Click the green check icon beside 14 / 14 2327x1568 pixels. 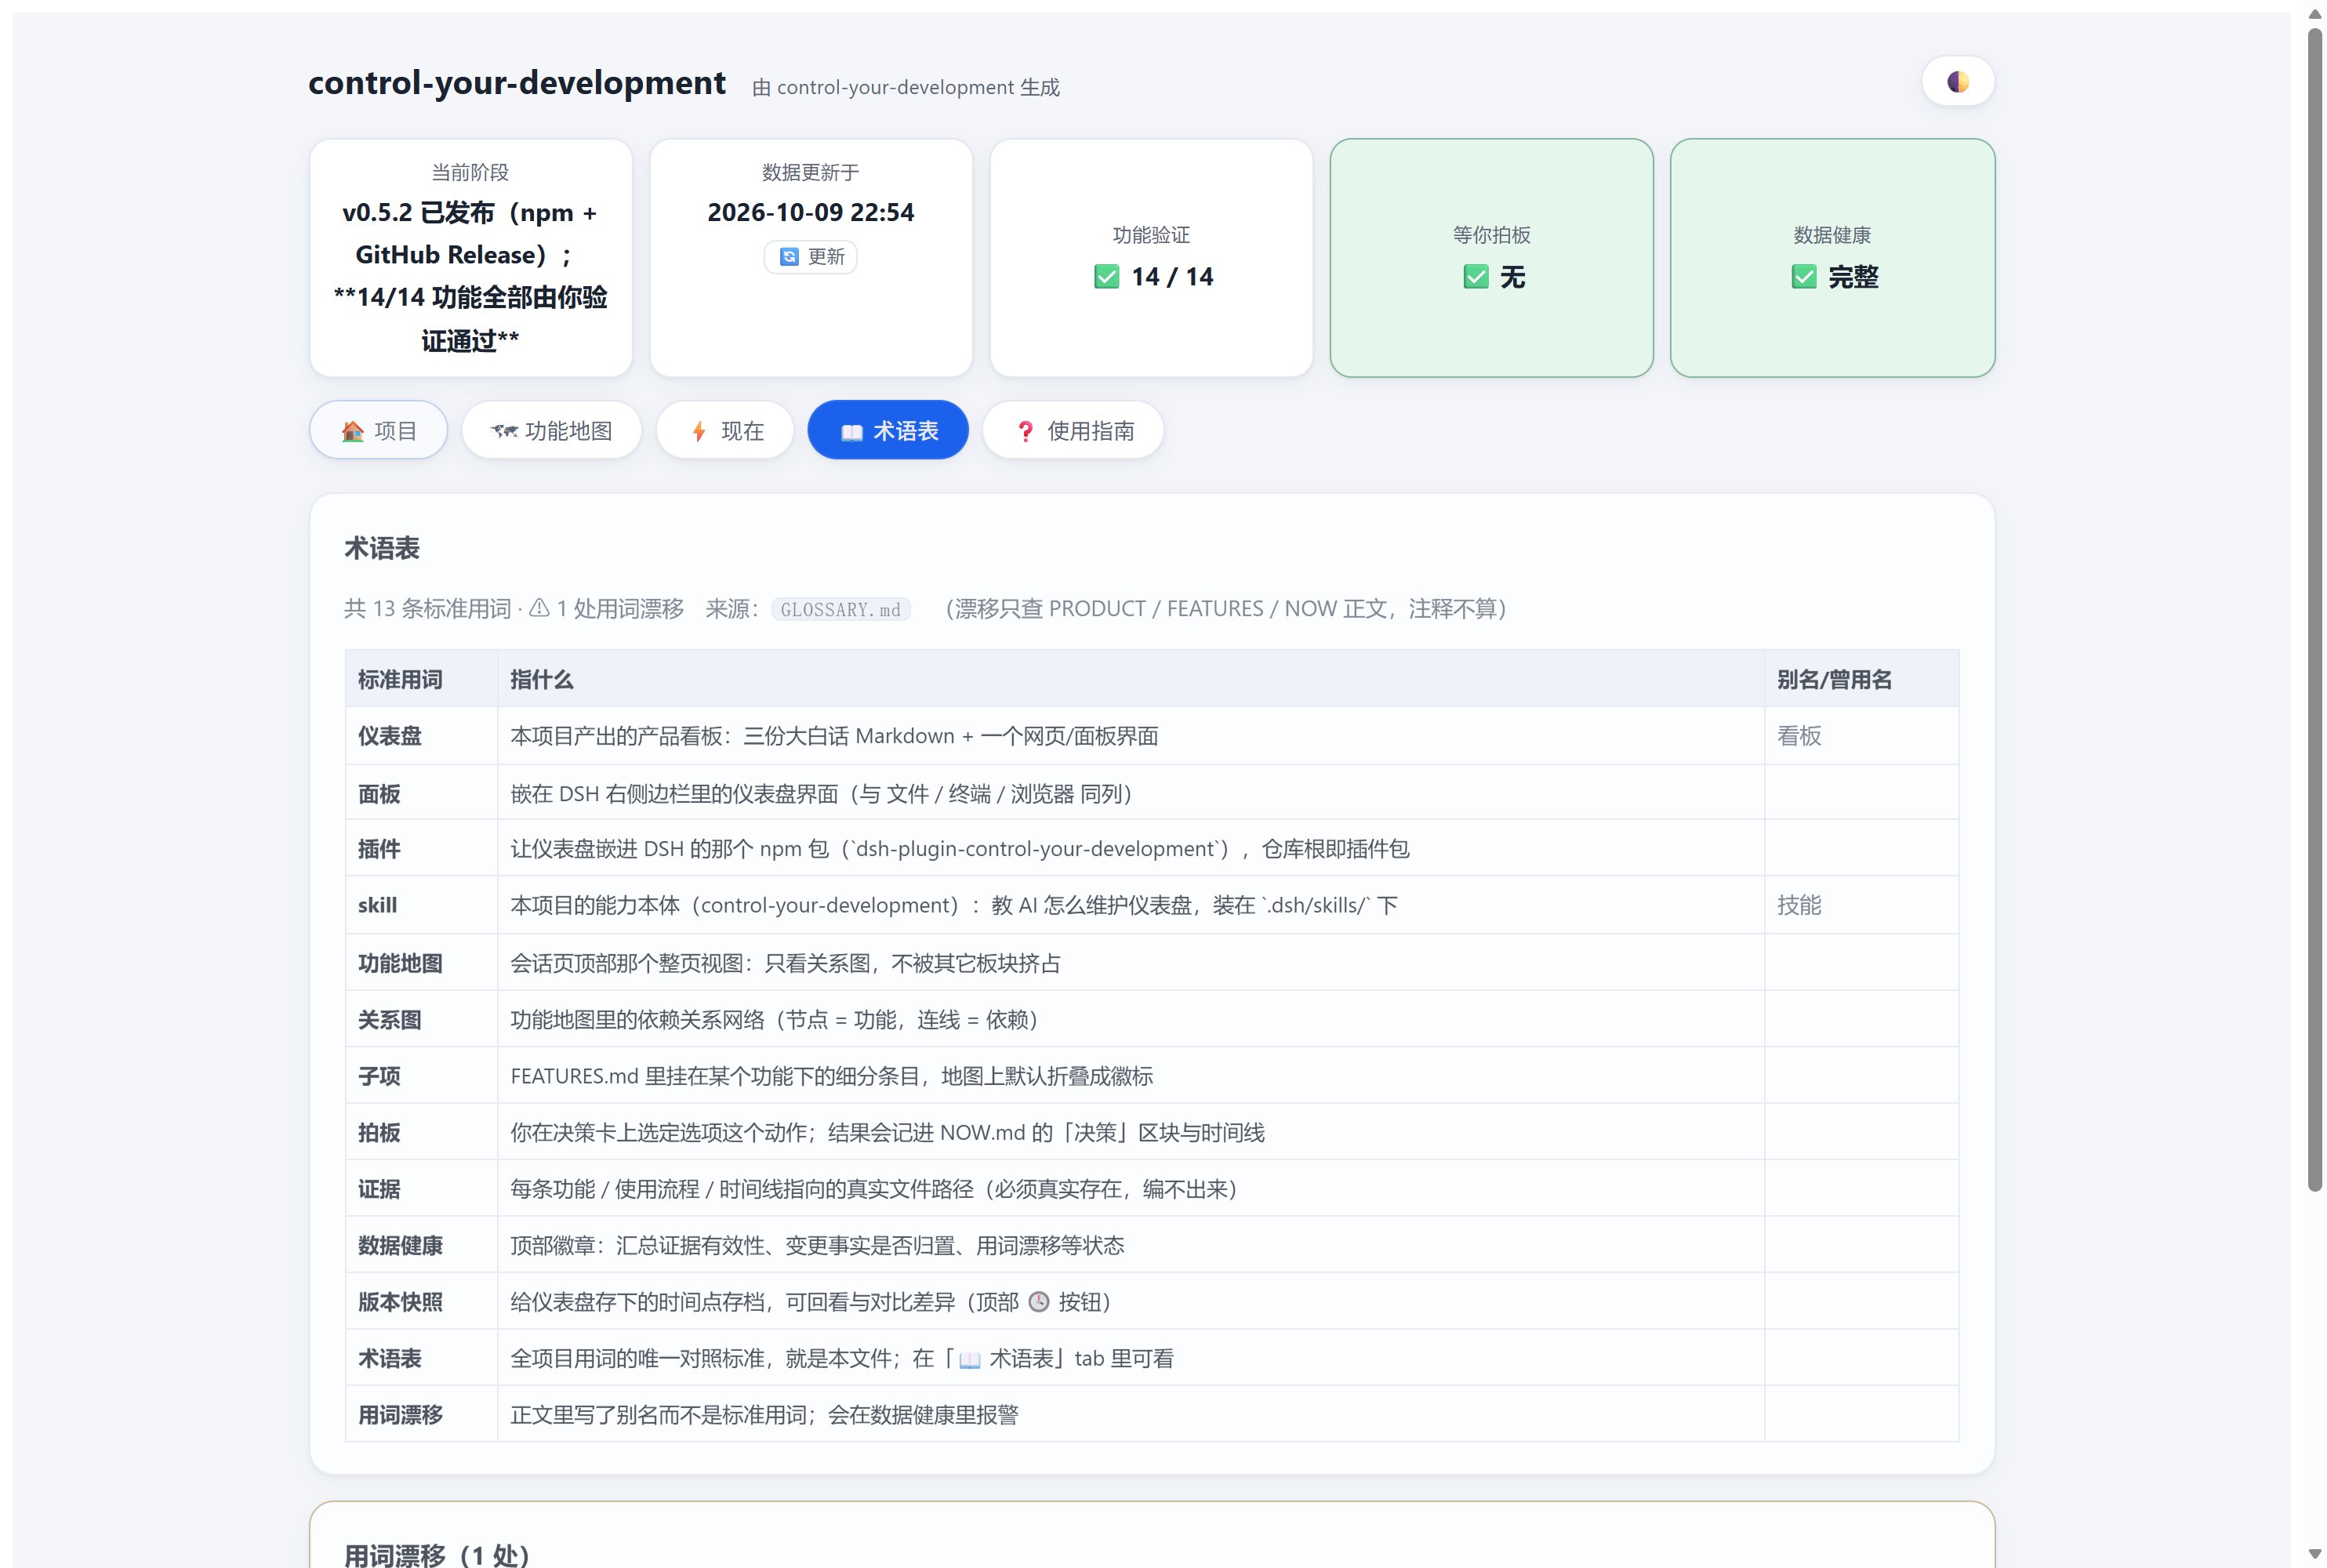[1107, 277]
